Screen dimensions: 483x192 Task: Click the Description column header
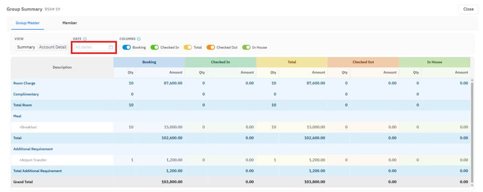coord(62,67)
